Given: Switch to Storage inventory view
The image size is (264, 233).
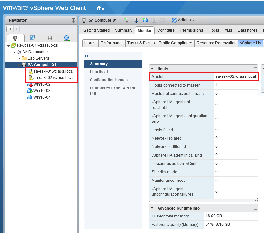Looking at the screenshot, I should (x=50, y=38).
